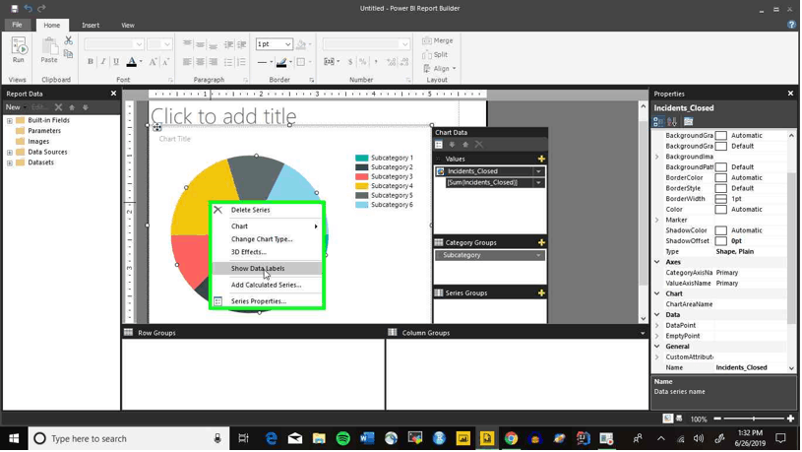Expand the Column Groups panel arrow
Viewport: 802px width, 452px height.
(643, 333)
